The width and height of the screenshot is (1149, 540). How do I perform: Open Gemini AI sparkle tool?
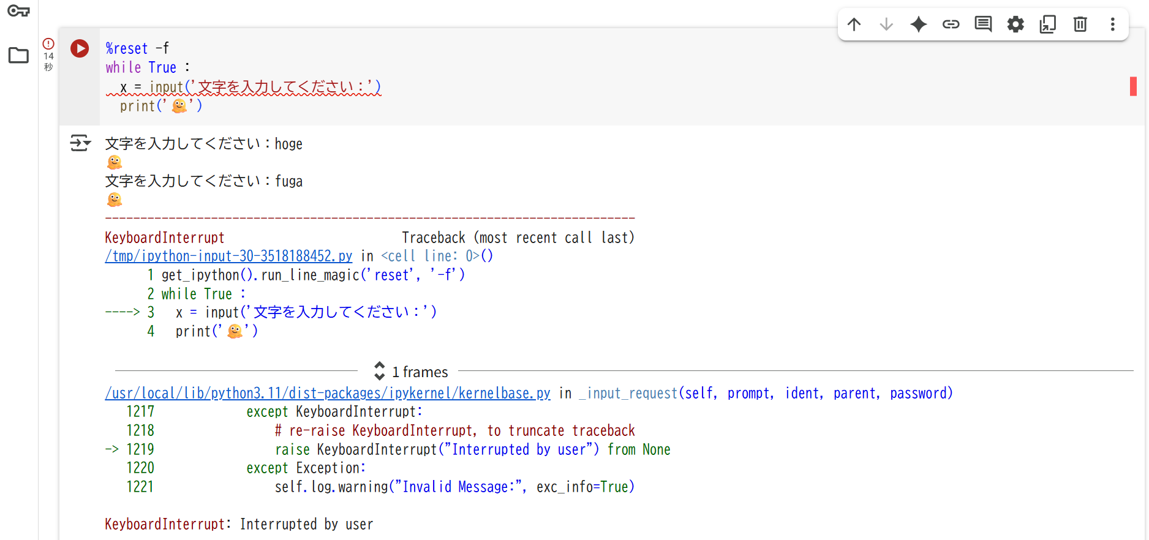point(918,24)
